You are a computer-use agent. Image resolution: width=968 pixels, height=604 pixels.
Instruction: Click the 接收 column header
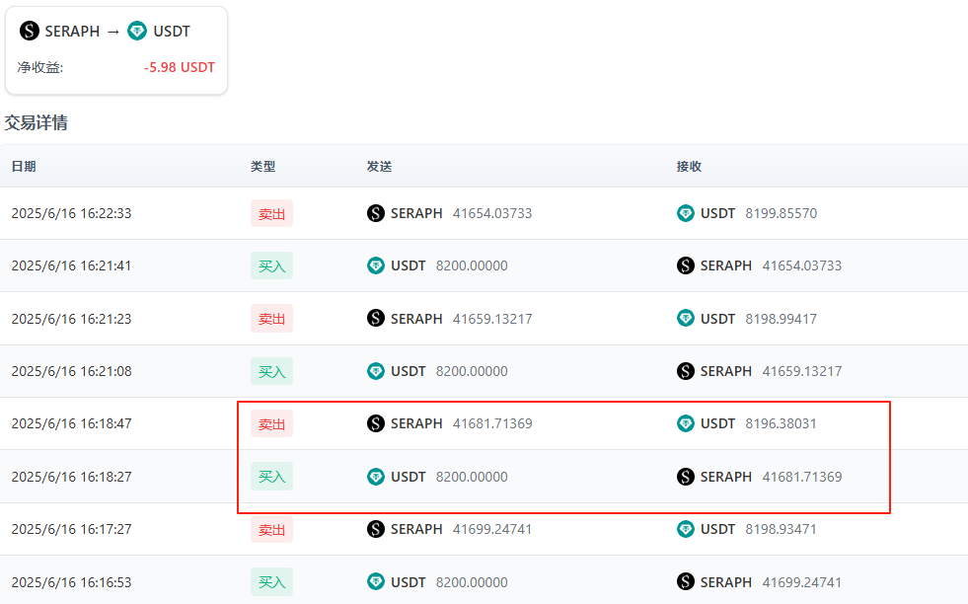click(689, 166)
